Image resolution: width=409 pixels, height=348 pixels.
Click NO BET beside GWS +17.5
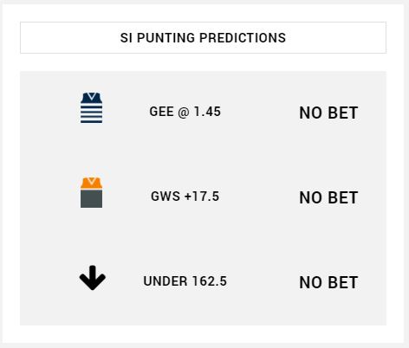(328, 197)
